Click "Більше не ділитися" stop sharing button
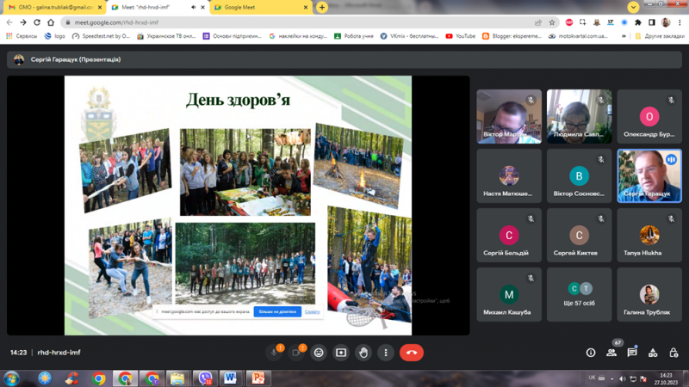The image size is (689, 387). (277, 311)
